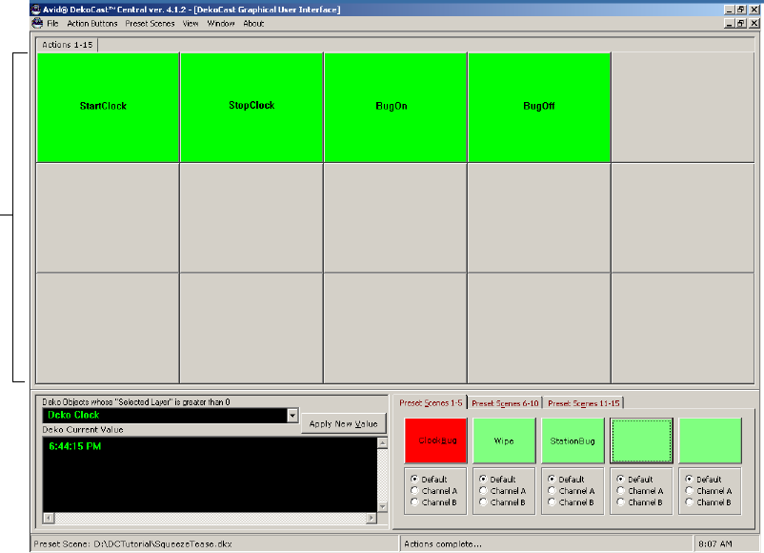Click the 8:07 AM status bar clock
The height and width of the screenshot is (553, 764).
point(714,543)
